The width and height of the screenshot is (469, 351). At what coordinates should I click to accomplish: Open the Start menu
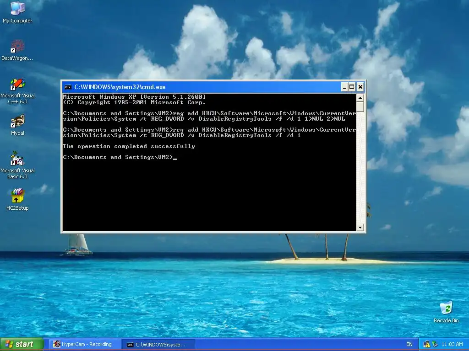coord(22,344)
